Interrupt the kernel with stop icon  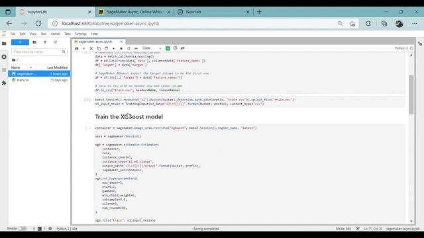point(121,48)
